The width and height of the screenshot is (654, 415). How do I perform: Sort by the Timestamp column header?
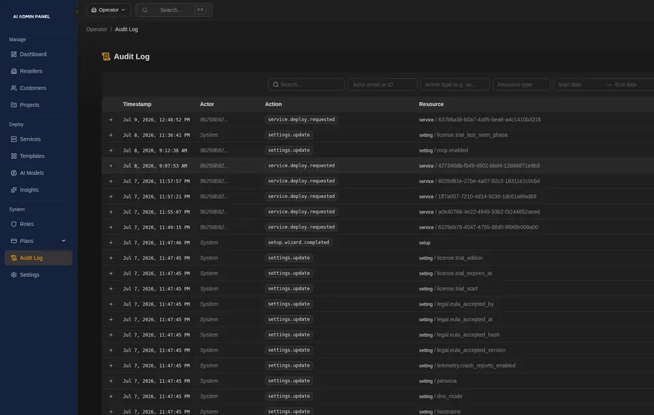click(x=137, y=104)
